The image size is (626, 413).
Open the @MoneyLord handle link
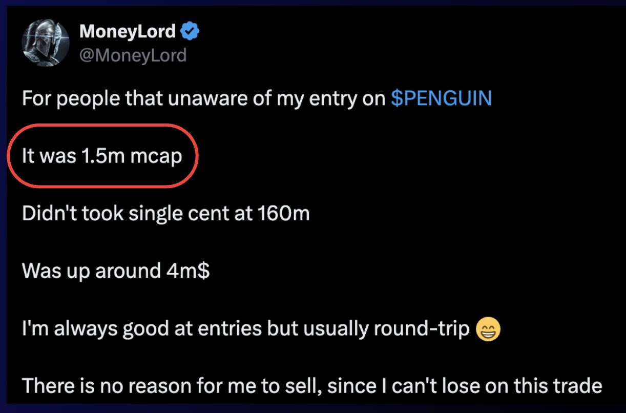click(x=133, y=54)
